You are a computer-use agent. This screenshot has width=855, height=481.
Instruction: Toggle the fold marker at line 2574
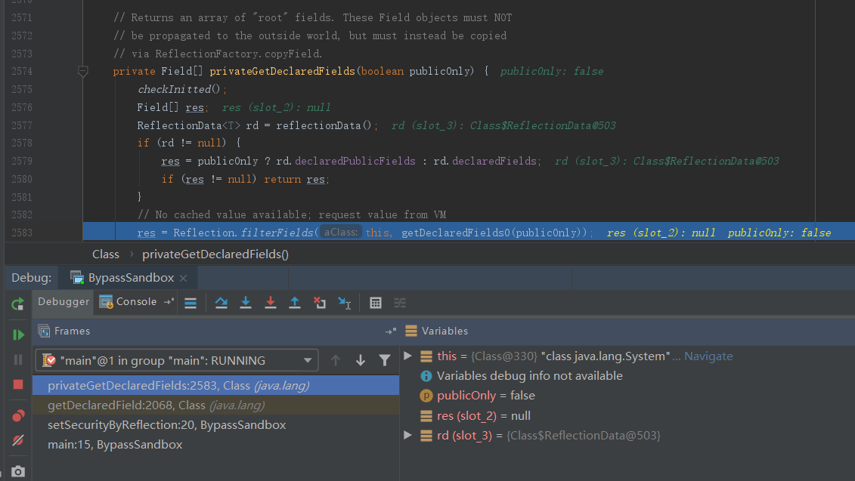point(83,72)
